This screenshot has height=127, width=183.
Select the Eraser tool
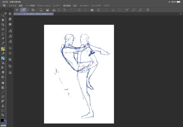point(3,72)
